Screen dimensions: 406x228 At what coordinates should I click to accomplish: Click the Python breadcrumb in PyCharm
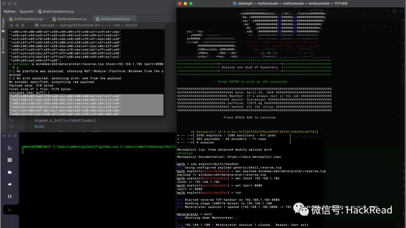tap(9, 11)
